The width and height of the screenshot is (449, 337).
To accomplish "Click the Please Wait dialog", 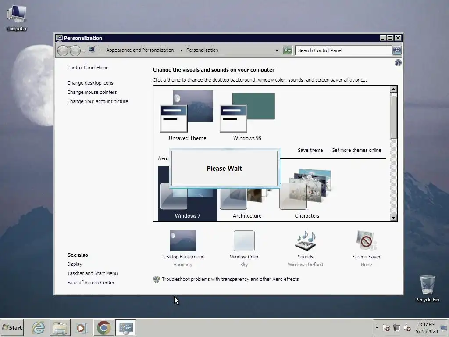I will (x=224, y=168).
